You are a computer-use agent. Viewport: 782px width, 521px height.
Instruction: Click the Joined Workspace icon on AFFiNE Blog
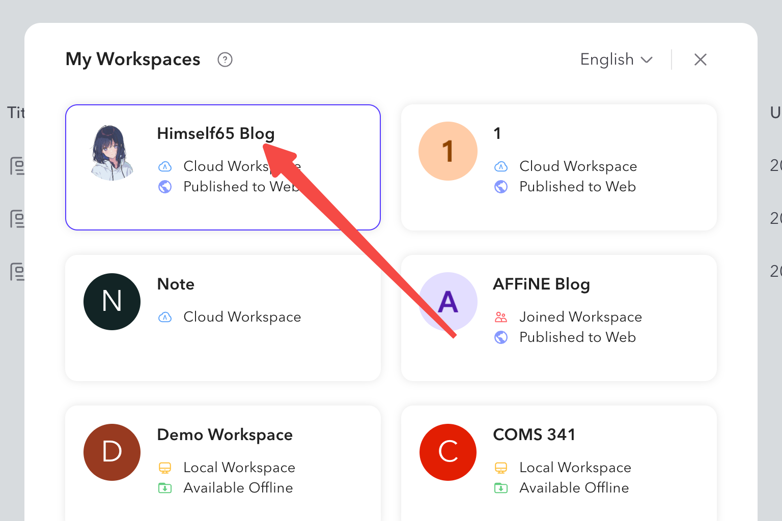click(501, 316)
